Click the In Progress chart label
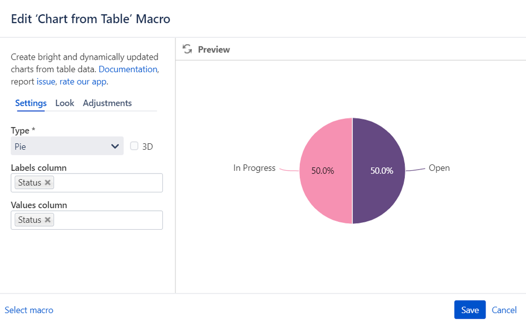The image size is (526, 322). (x=255, y=168)
